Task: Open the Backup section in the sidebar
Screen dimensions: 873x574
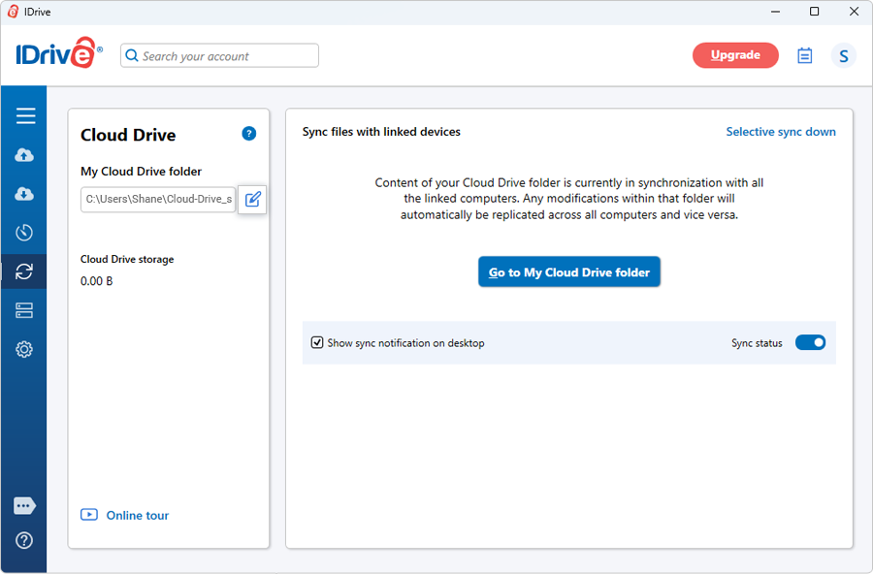Action: pos(25,154)
